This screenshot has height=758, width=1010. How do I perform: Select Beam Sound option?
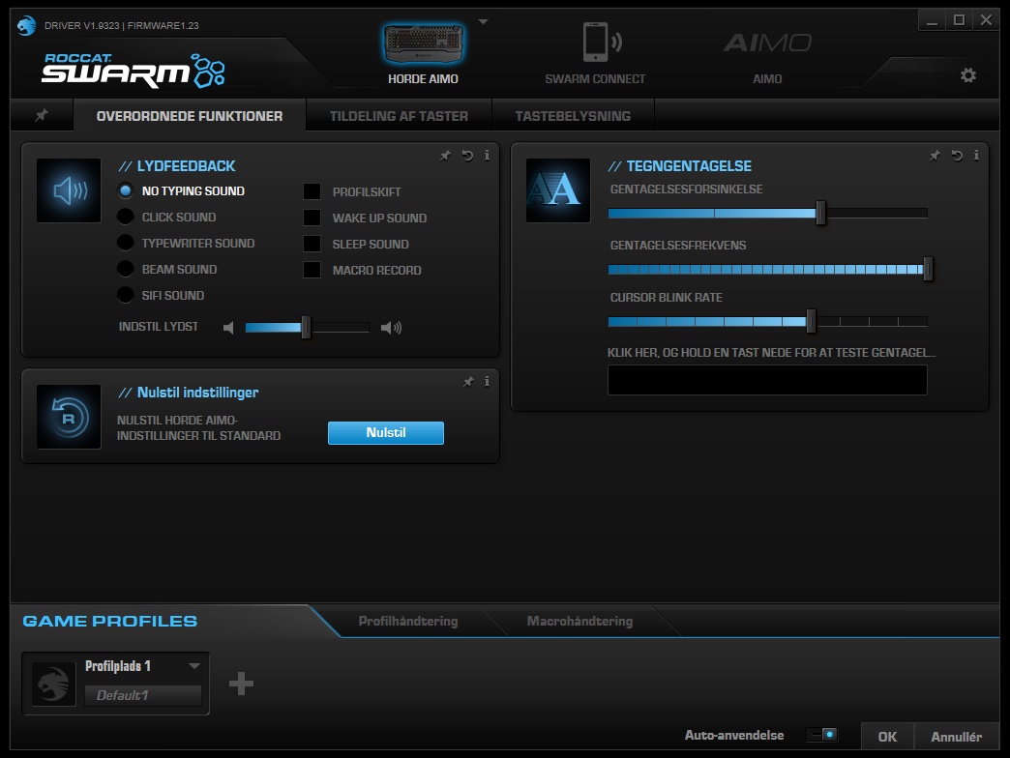pyautogui.click(x=126, y=269)
